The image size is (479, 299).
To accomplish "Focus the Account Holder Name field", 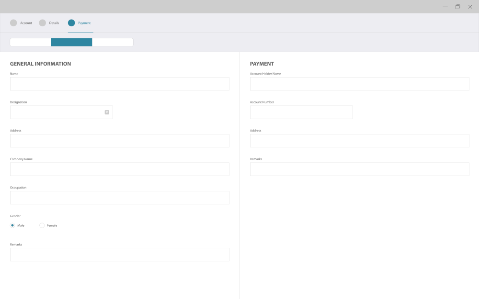I will 360,84.
